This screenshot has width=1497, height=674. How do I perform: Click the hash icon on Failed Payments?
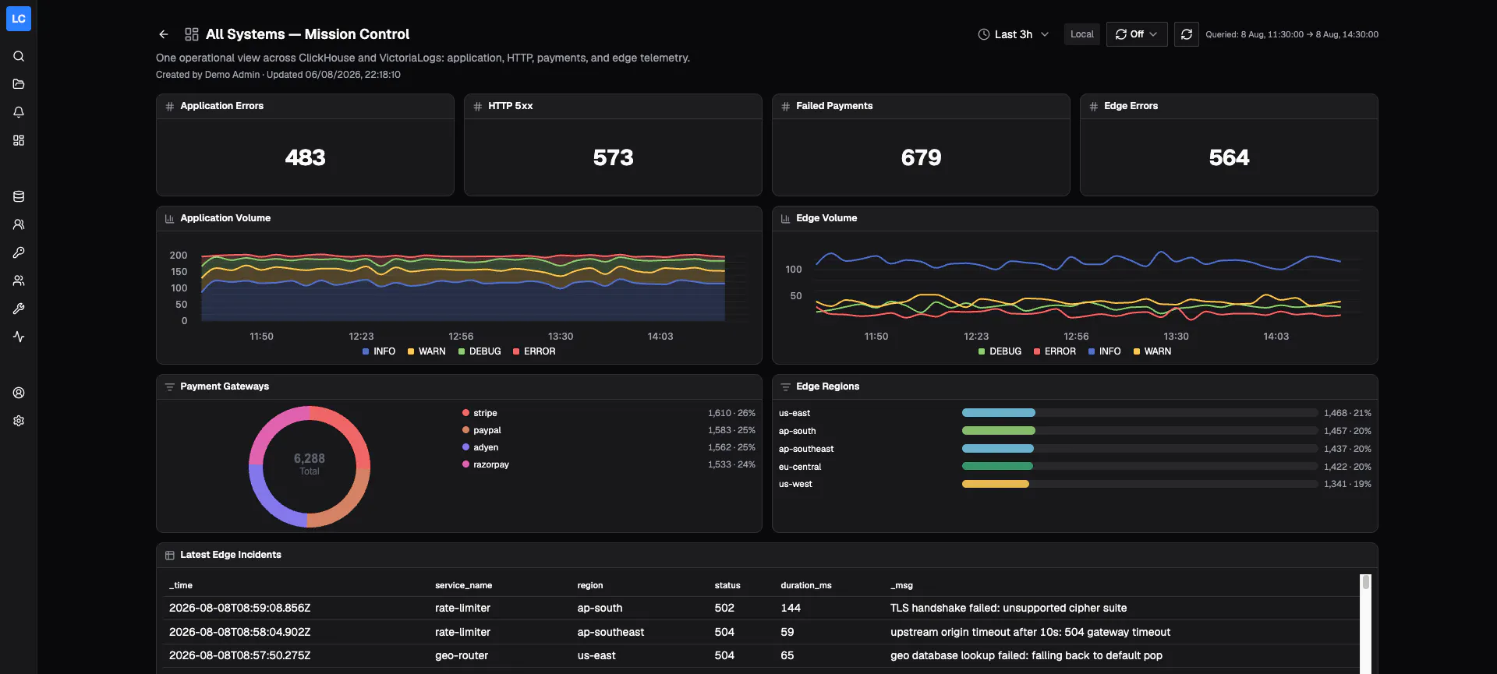(x=786, y=107)
